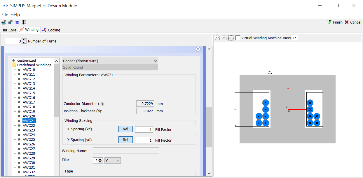Open the File menu
363x178 pixels.
pos(5,15)
